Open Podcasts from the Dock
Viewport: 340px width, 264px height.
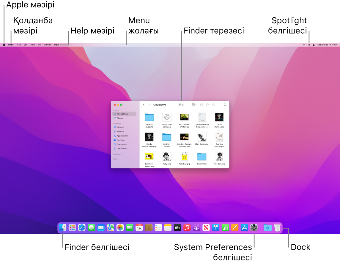coord(196,227)
